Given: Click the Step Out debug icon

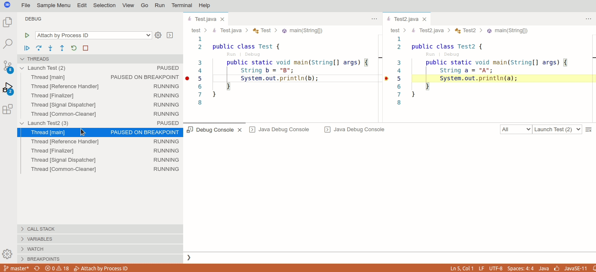Looking at the screenshot, I should coord(62,48).
